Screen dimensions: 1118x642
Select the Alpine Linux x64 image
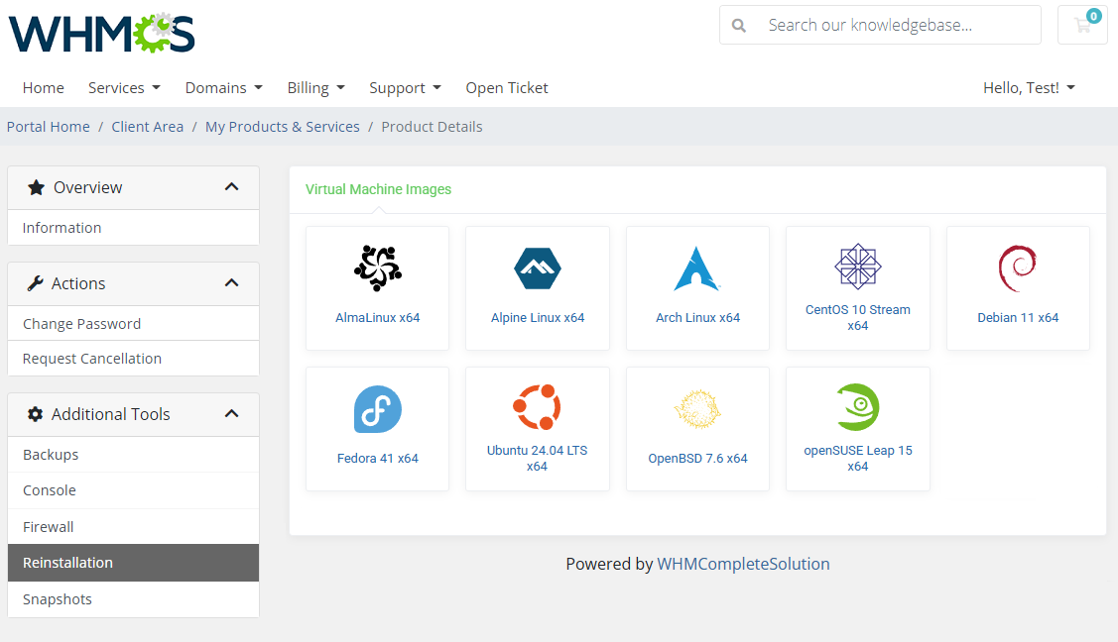537,288
